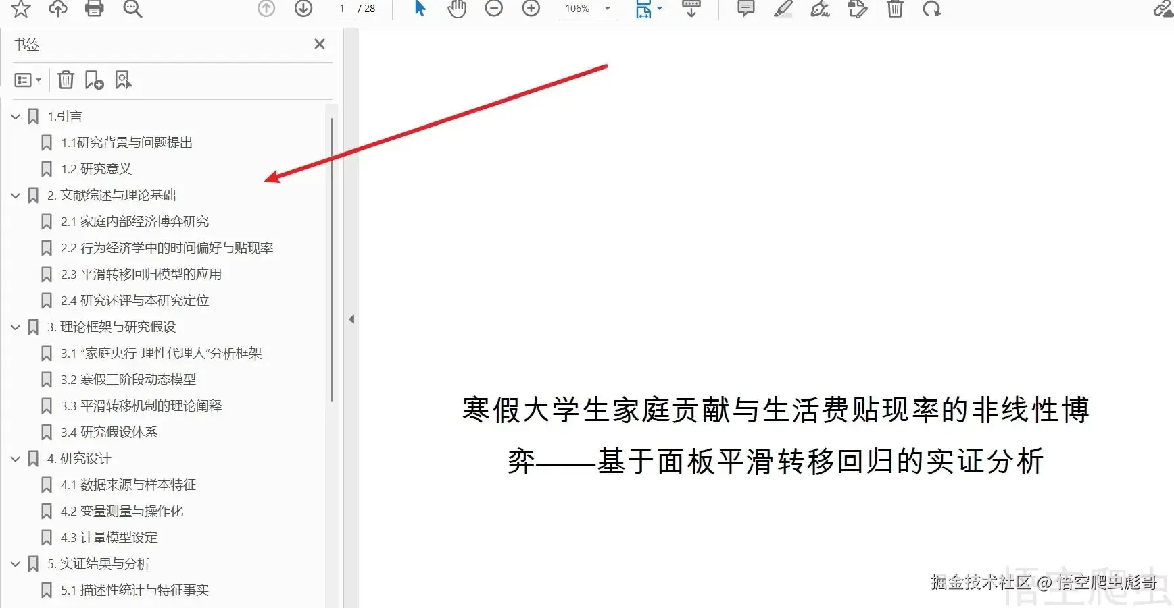The image size is (1174, 608).
Task: Click the toolbar trash delete icon
Action: pyautogui.click(x=895, y=8)
